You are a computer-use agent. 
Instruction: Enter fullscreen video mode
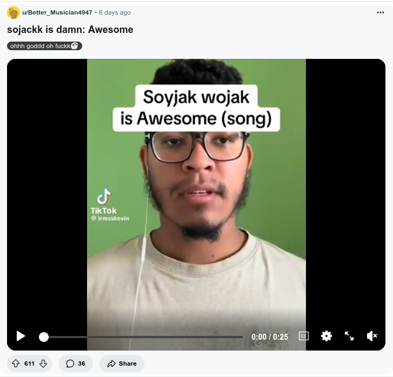pos(349,336)
